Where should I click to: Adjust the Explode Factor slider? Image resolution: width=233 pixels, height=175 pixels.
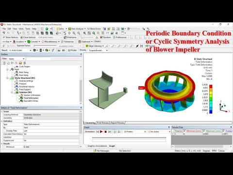tap(45, 46)
